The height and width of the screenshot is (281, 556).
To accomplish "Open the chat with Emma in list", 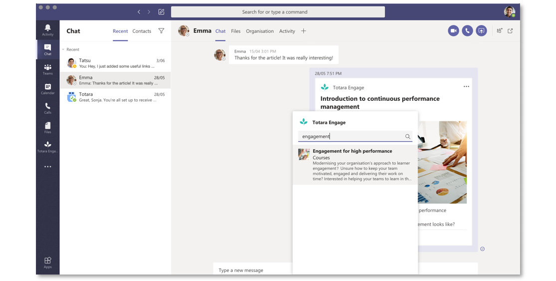I will click(x=115, y=80).
